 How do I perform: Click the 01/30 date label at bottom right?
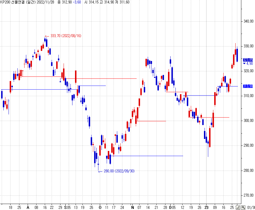click(x=251, y=207)
